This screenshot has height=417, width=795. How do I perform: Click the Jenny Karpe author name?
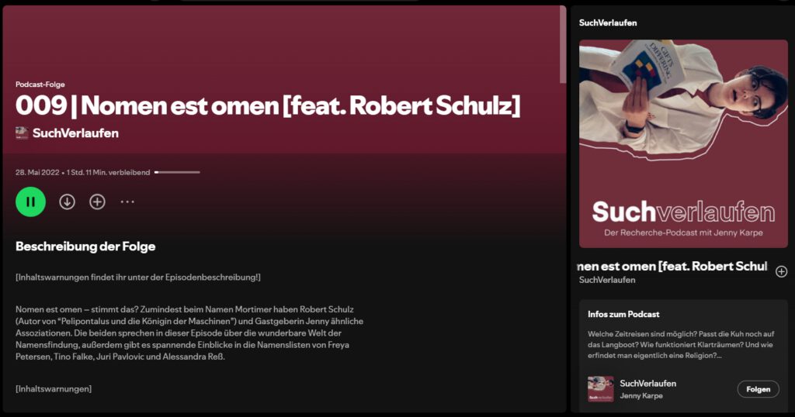641,396
